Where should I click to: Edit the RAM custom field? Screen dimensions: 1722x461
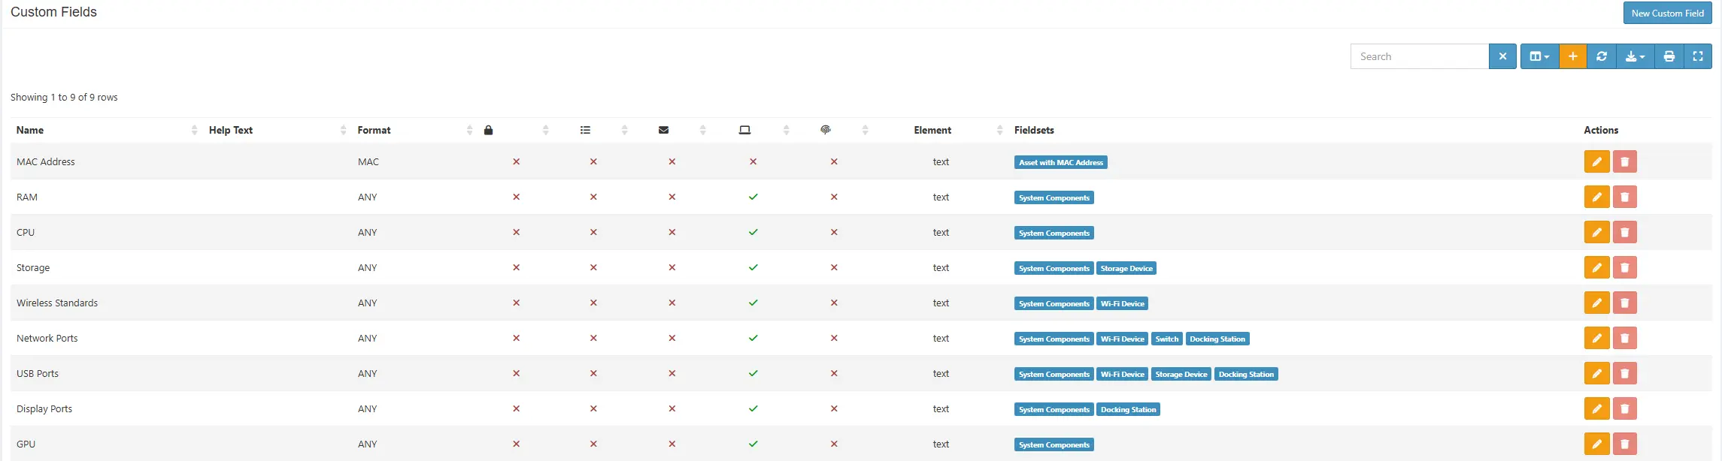pos(1596,197)
